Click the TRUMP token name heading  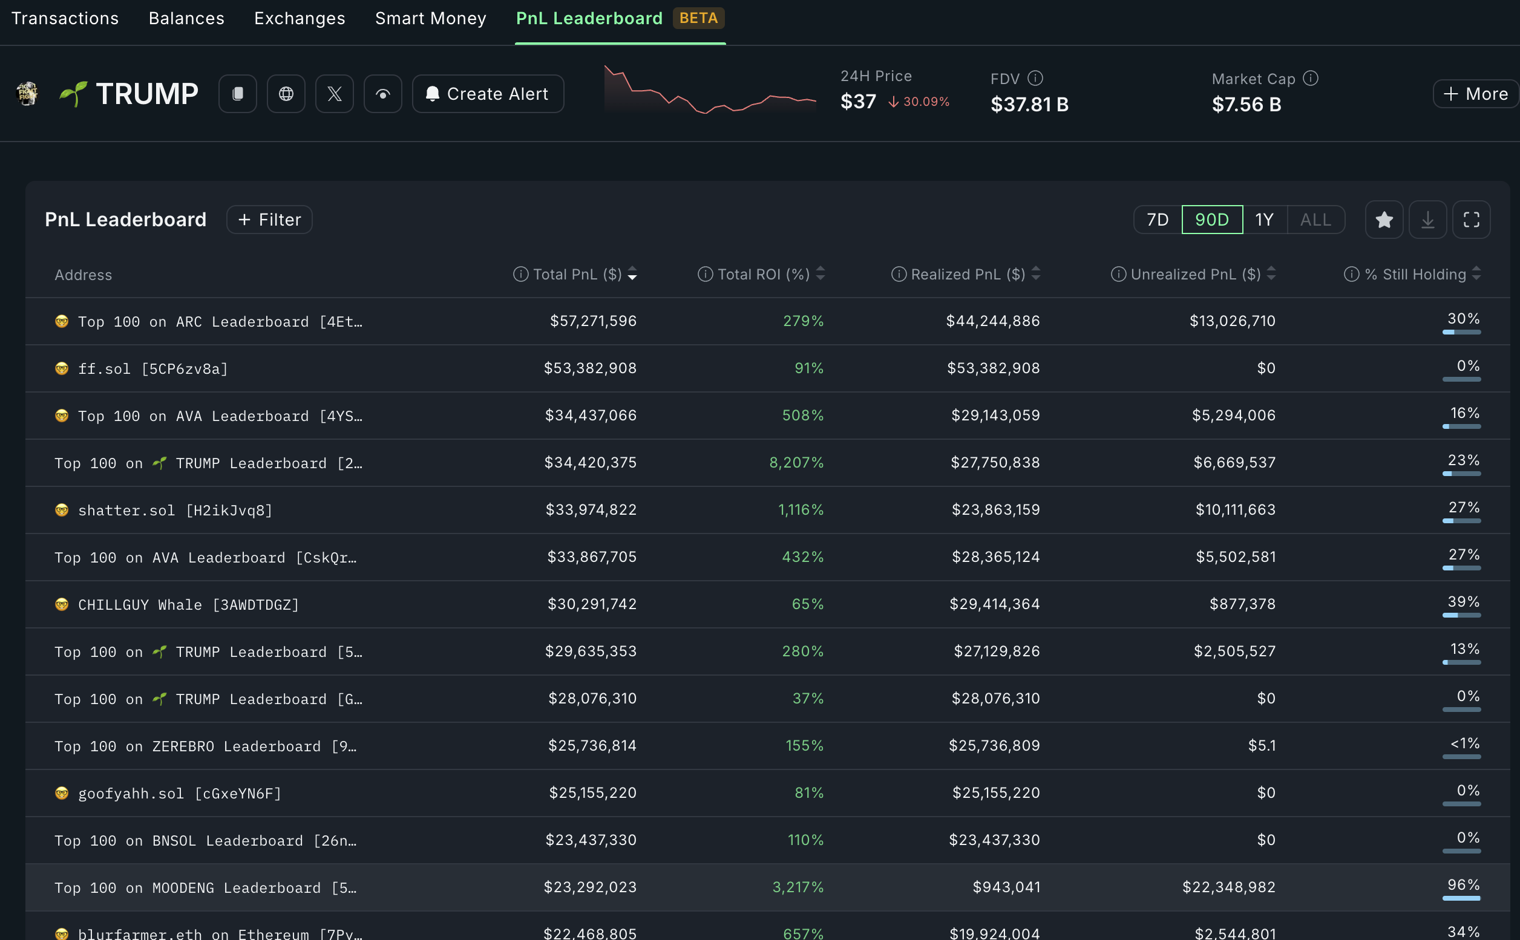pos(148,94)
